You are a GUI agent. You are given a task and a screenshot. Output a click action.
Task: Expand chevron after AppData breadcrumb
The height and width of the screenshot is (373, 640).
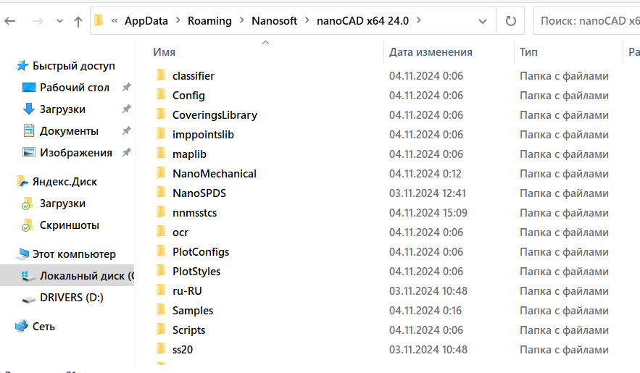(178, 20)
